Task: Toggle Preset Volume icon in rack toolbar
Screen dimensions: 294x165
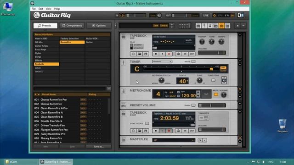Action: (216, 26)
